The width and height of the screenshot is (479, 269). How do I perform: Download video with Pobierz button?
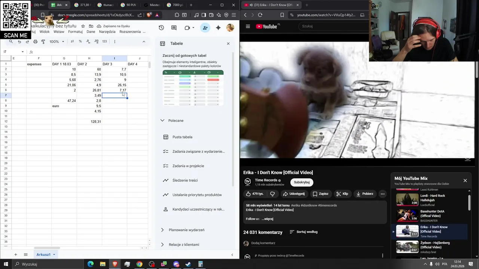point(365,194)
